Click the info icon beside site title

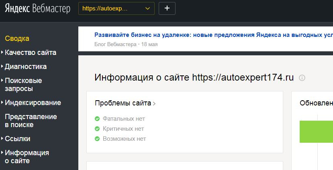pyautogui.click(x=302, y=78)
